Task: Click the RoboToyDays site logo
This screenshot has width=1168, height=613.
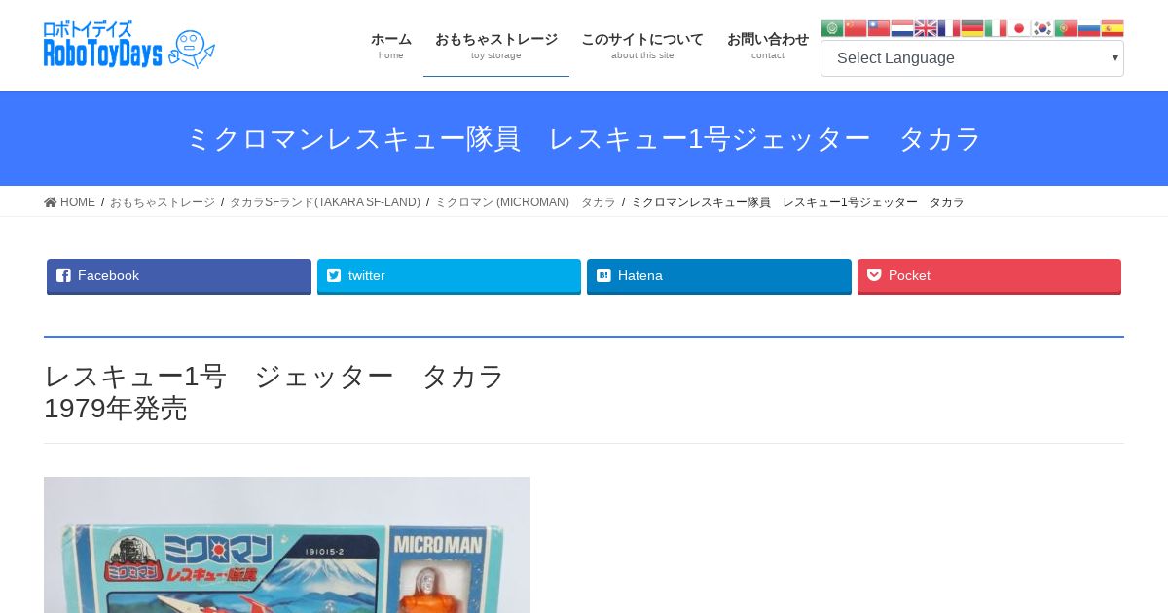Action: click(129, 45)
